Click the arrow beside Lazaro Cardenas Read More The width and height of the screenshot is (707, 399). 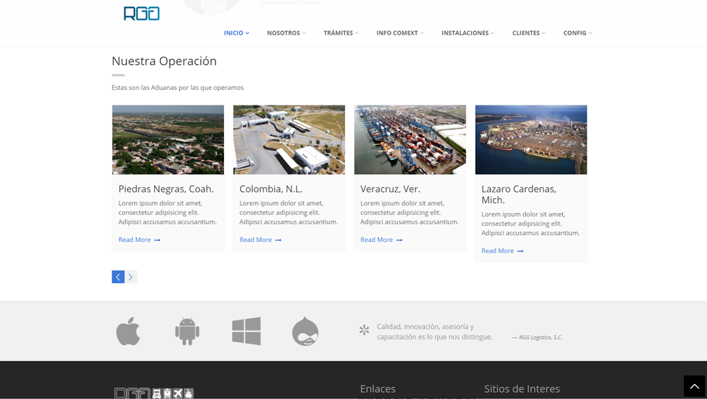(520, 251)
